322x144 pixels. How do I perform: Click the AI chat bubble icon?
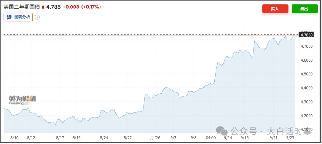[x=9, y=17]
